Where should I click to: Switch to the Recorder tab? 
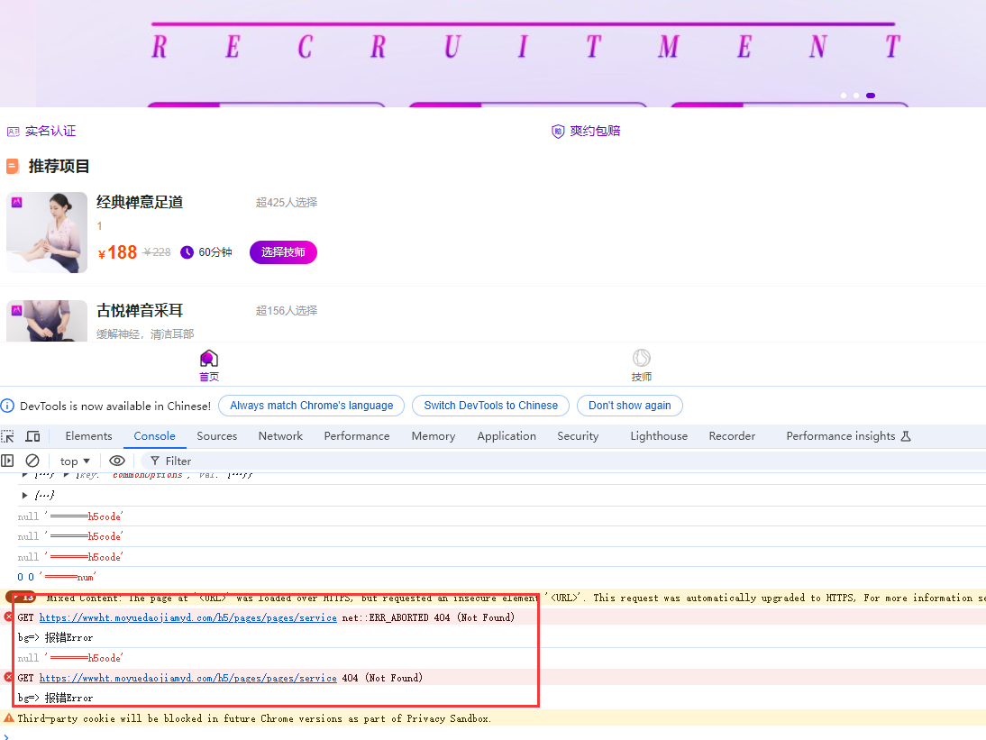click(732, 436)
